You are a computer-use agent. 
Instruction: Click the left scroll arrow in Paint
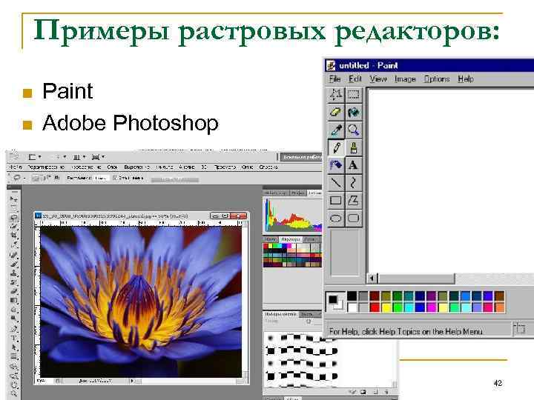(x=372, y=279)
